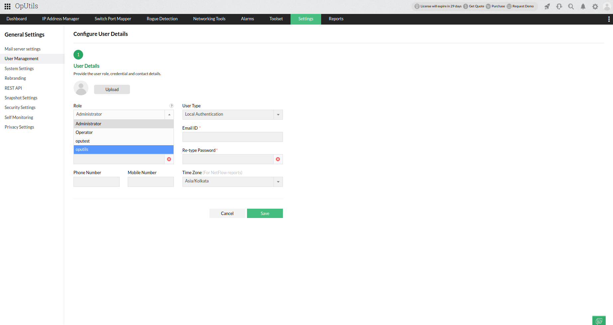Go to the Dashboard tab
The width and height of the screenshot is (613, 325).
(17, 19)
